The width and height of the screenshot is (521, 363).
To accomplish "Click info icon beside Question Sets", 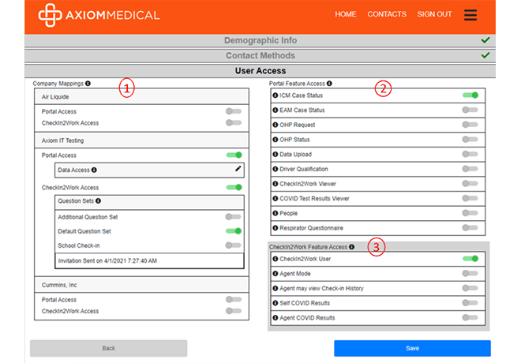I will [99, 201].
